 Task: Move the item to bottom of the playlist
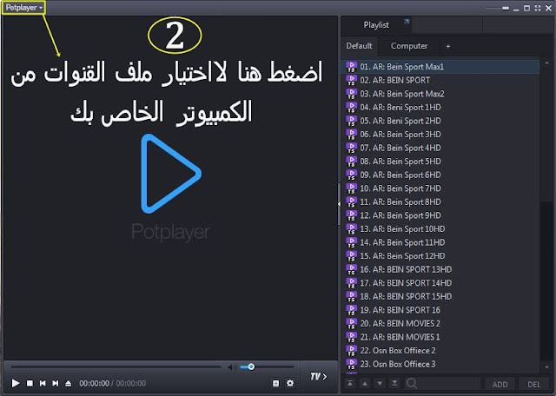tap(394, 383)
